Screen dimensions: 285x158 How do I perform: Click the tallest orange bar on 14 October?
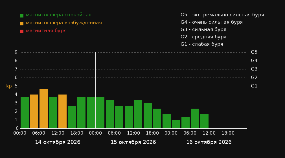coord(44,109)
